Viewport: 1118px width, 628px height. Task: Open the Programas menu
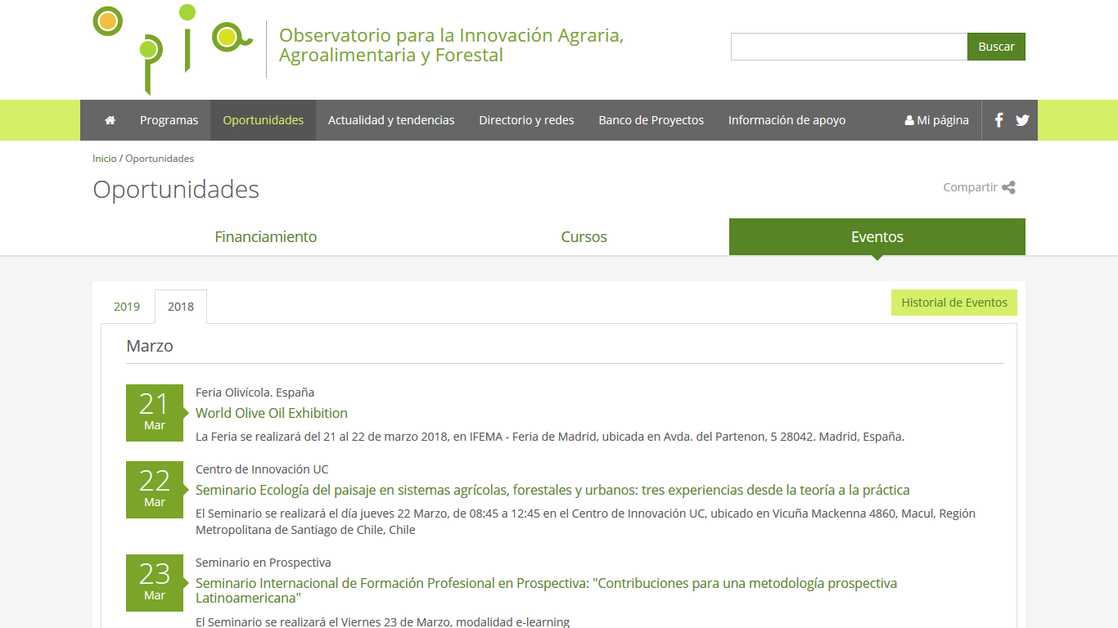point(169,120)
